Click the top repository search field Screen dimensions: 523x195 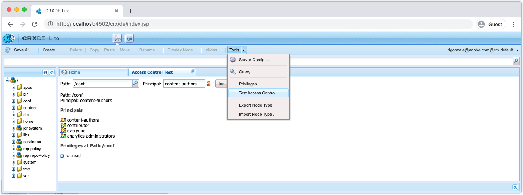[x=258, y=60]
